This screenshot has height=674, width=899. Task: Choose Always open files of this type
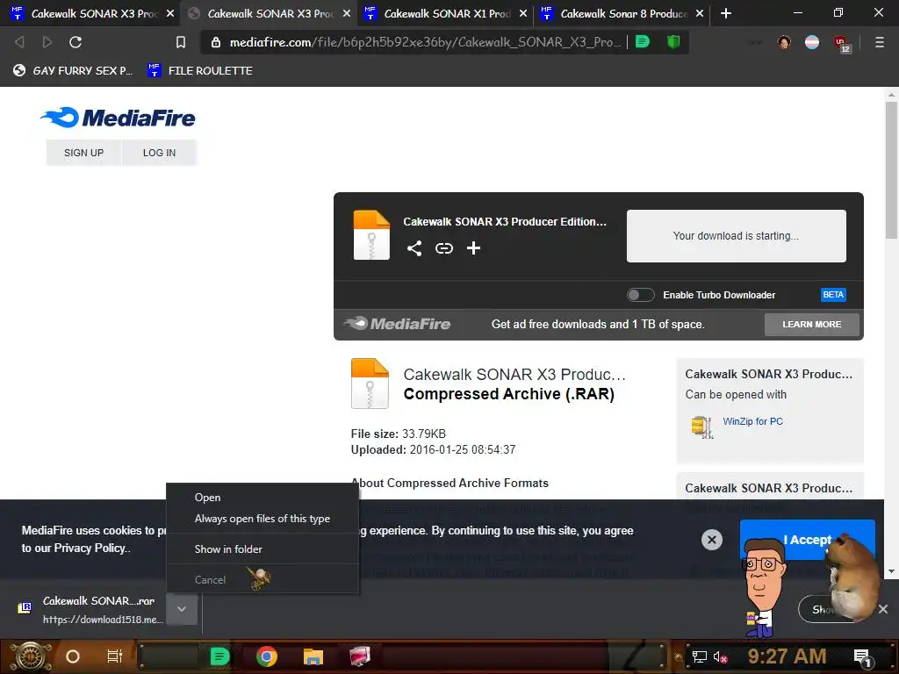(x=263, y=519)
